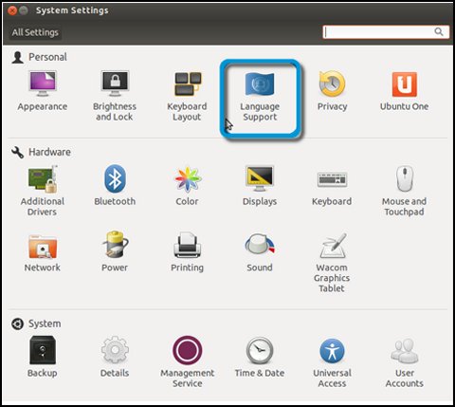The height and width of the screenshot is (407, 455).
Task: Select the Power settings icon
Action: 115,251
